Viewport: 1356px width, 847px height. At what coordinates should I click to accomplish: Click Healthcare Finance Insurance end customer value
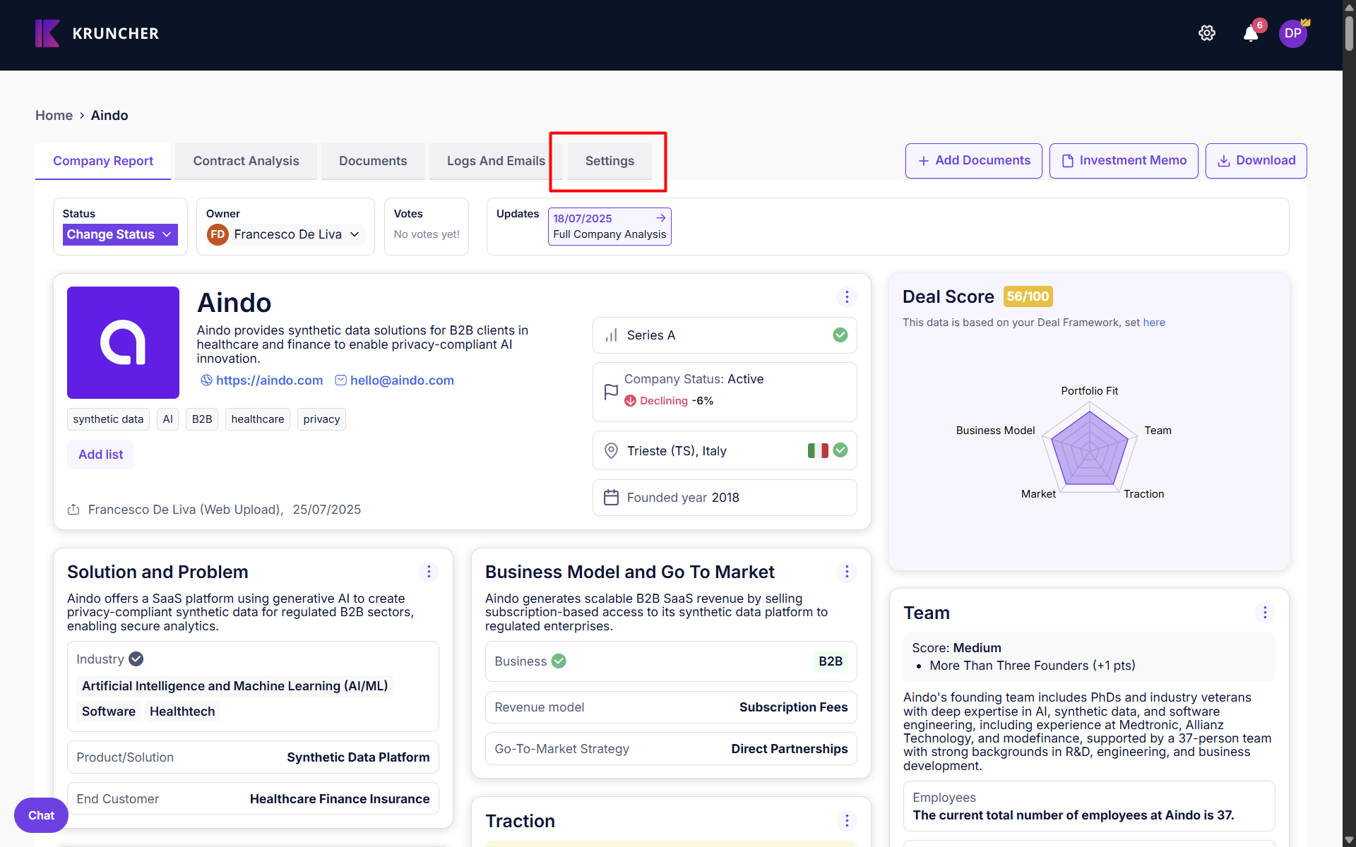point(340,799)
